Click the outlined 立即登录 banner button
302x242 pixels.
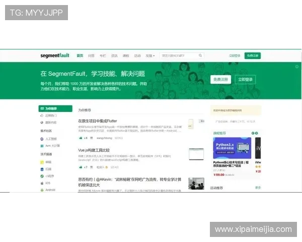tap(246, 79)
